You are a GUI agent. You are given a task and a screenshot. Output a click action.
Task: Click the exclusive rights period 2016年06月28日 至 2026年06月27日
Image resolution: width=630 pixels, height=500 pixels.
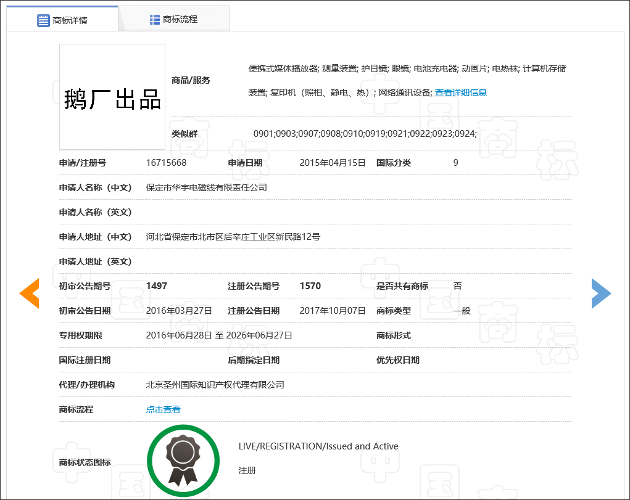pyautogui.click(x=219, y=335)
